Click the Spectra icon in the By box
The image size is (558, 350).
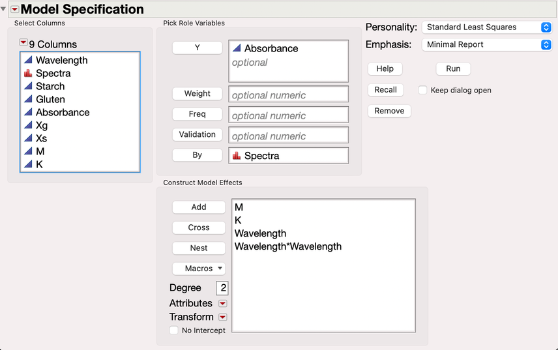point(237,156)
